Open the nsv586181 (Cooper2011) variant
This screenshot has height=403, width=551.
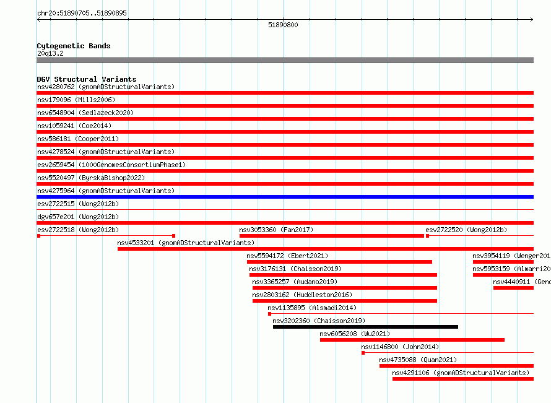pos(78,139)
